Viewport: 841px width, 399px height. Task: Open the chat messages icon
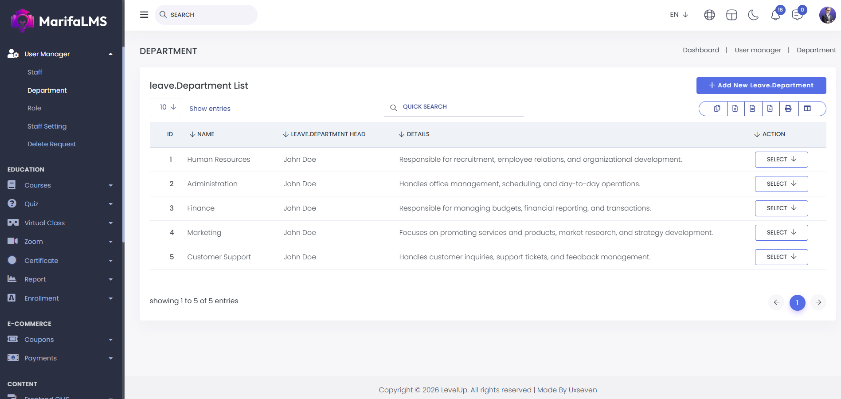(x=797, y=15)
